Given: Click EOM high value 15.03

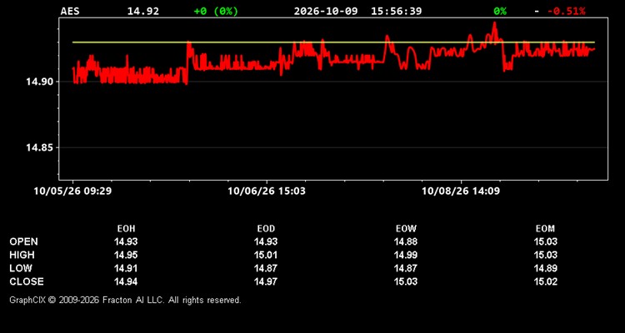Looking at the screenshot, I should [x=546, y=255].
